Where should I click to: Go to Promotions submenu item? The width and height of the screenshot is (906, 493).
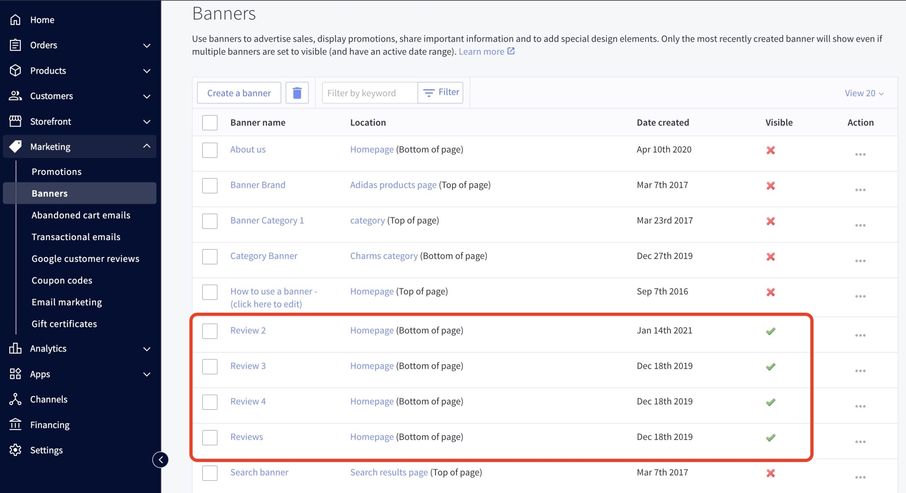point(57,172)
